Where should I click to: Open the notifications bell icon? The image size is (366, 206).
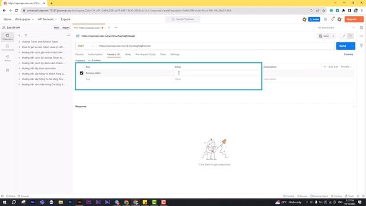tap(332, 19)
